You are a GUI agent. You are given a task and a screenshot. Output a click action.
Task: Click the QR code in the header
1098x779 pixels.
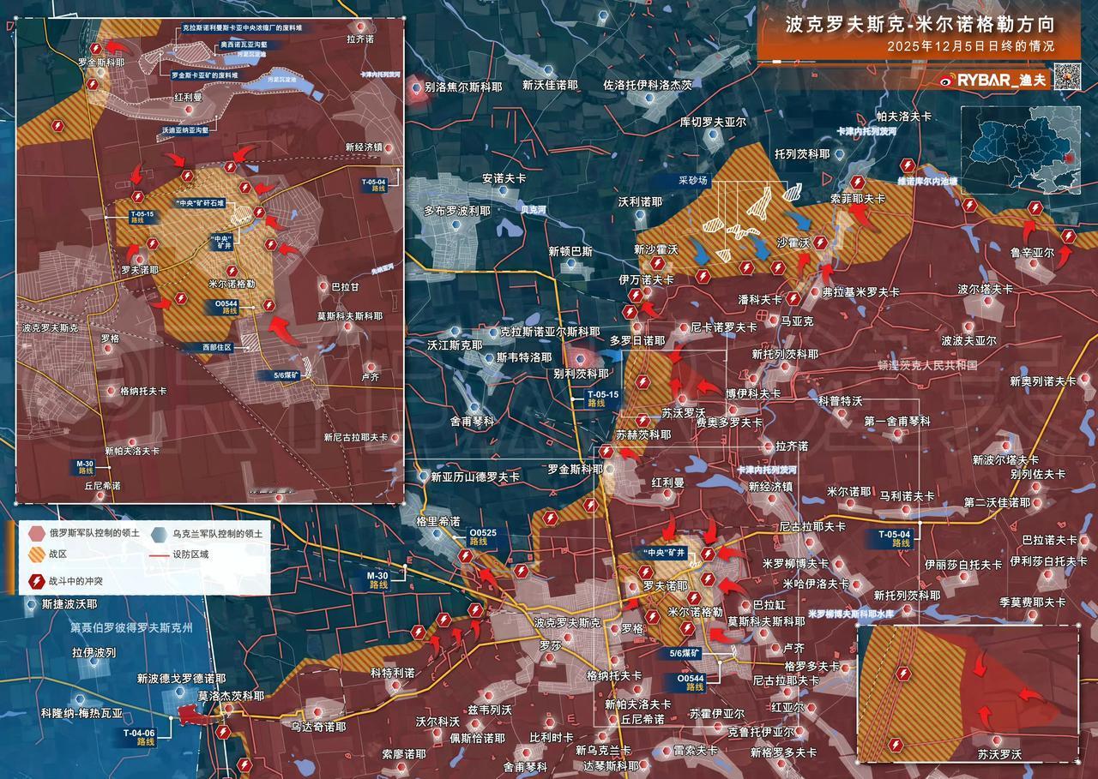1066,77
